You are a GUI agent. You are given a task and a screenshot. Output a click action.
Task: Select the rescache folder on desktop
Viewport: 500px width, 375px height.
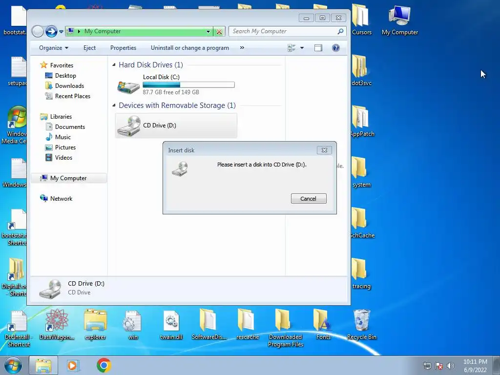(248, 325)
